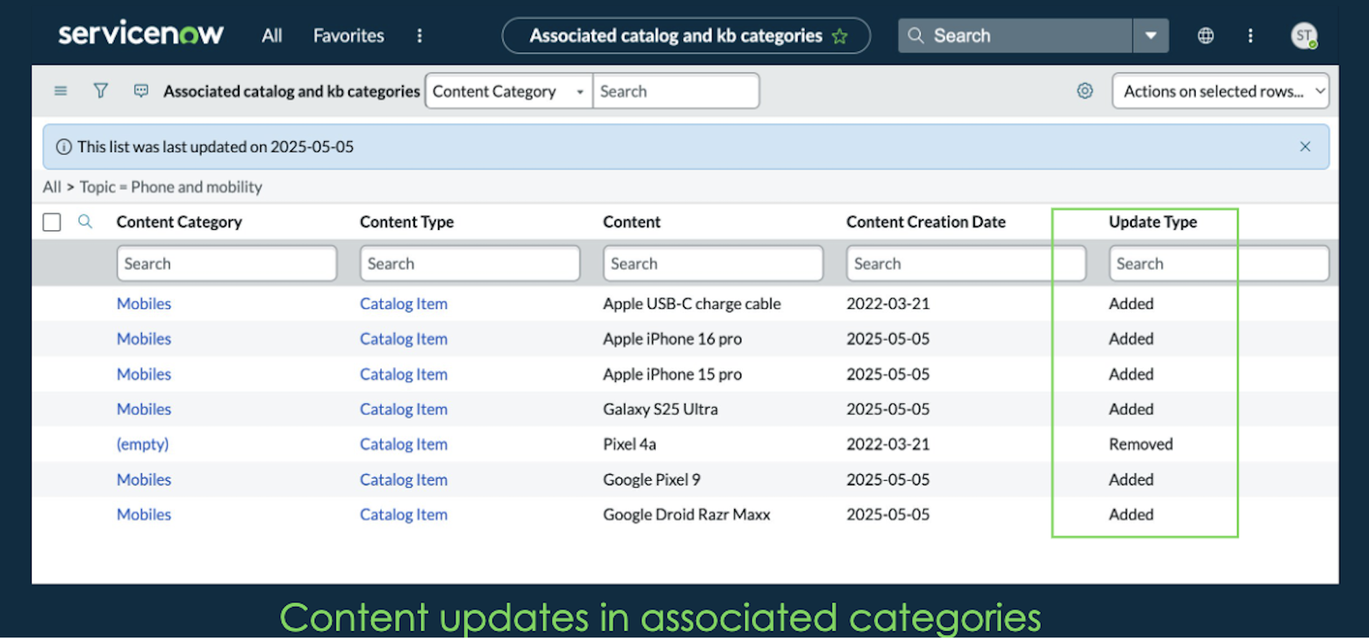This screenshot has width=1369, height=639.
Task: Click Added value in Galaxy S25 Ultra row
Action: click(x=1131, y=409)
